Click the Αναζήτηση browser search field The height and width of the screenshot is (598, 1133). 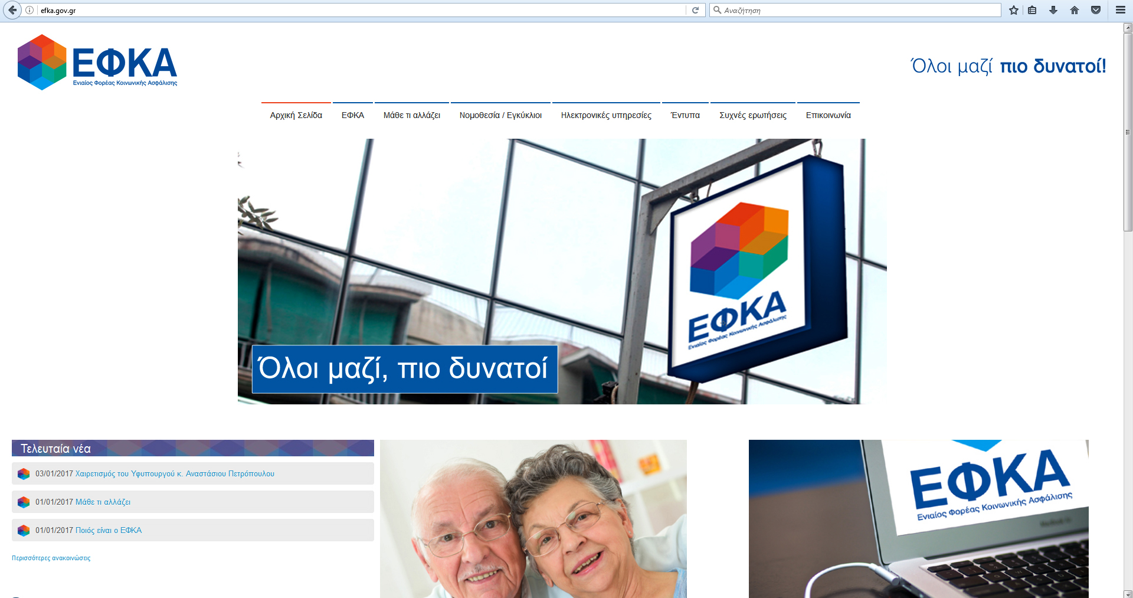click(x=856, y=10)
